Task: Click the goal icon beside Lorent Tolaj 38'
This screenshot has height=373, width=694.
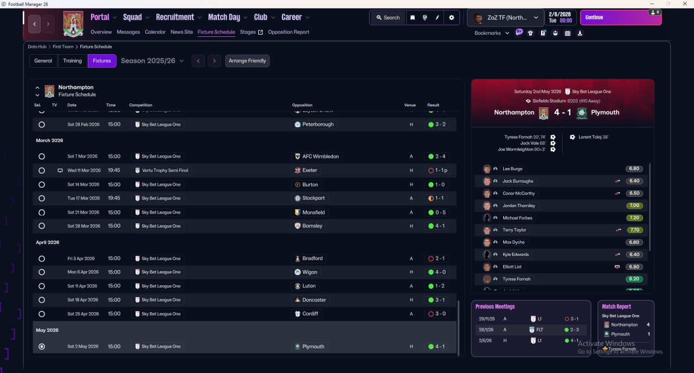Action: 573,137
